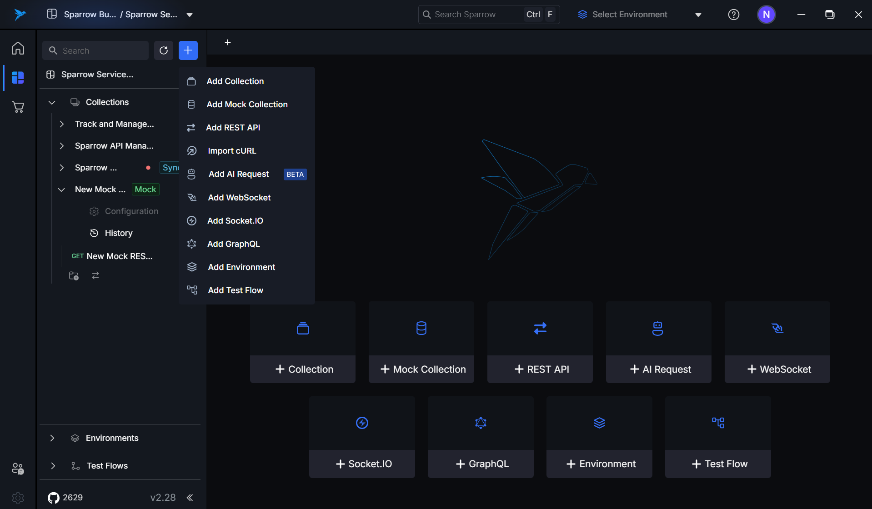Click the GitHub stars icon
The height and width of the screenshot is (509, 872).
tap(54, 498)
